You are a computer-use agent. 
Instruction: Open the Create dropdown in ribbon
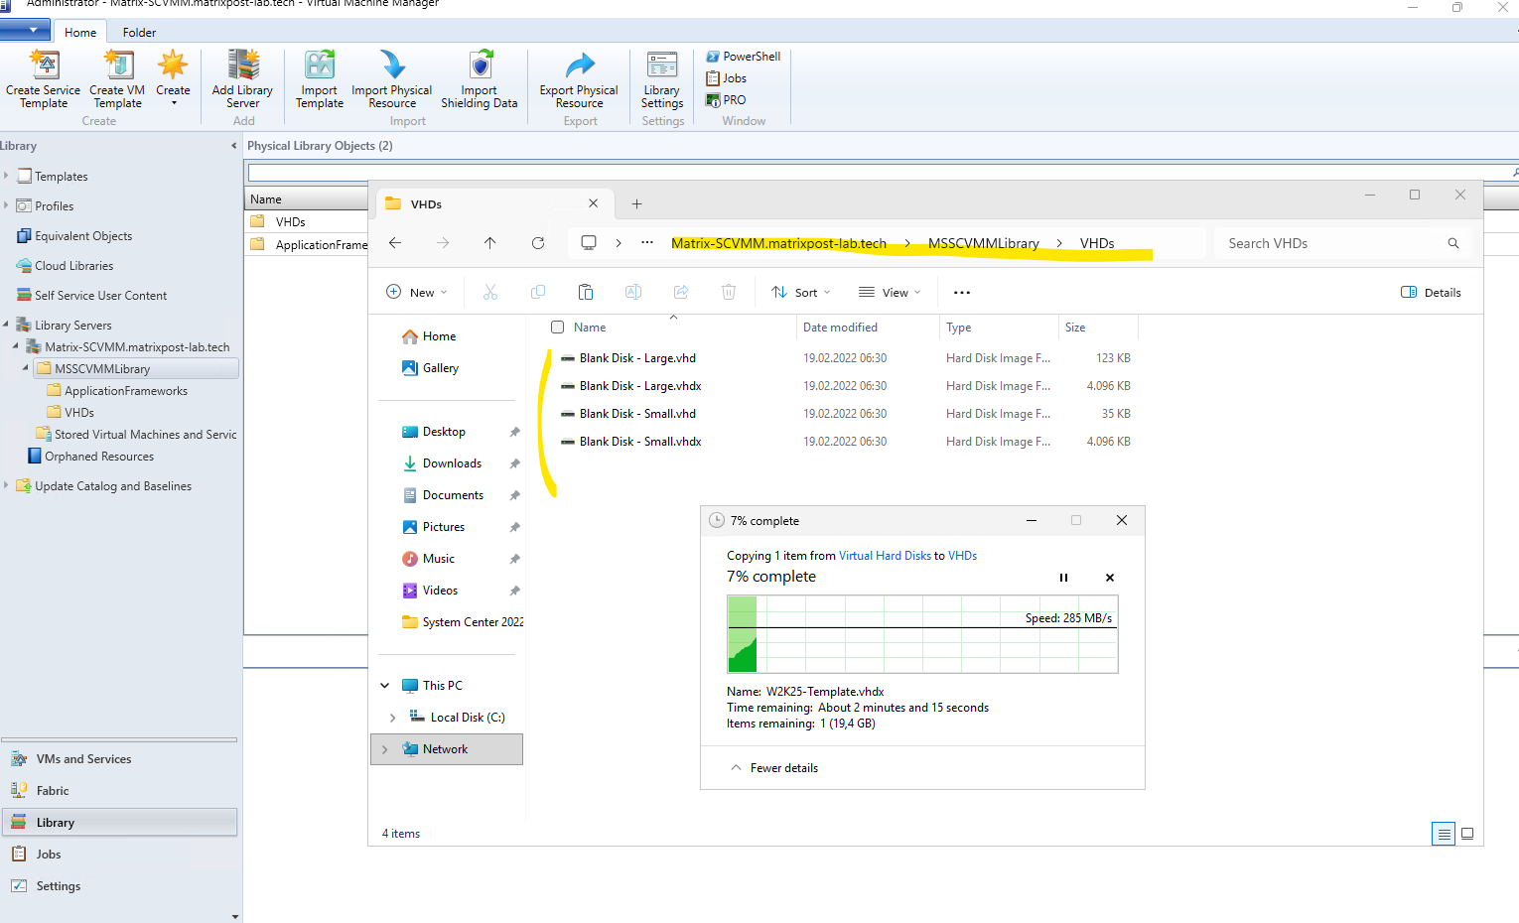pyautogui.click(x=173, y=78)
